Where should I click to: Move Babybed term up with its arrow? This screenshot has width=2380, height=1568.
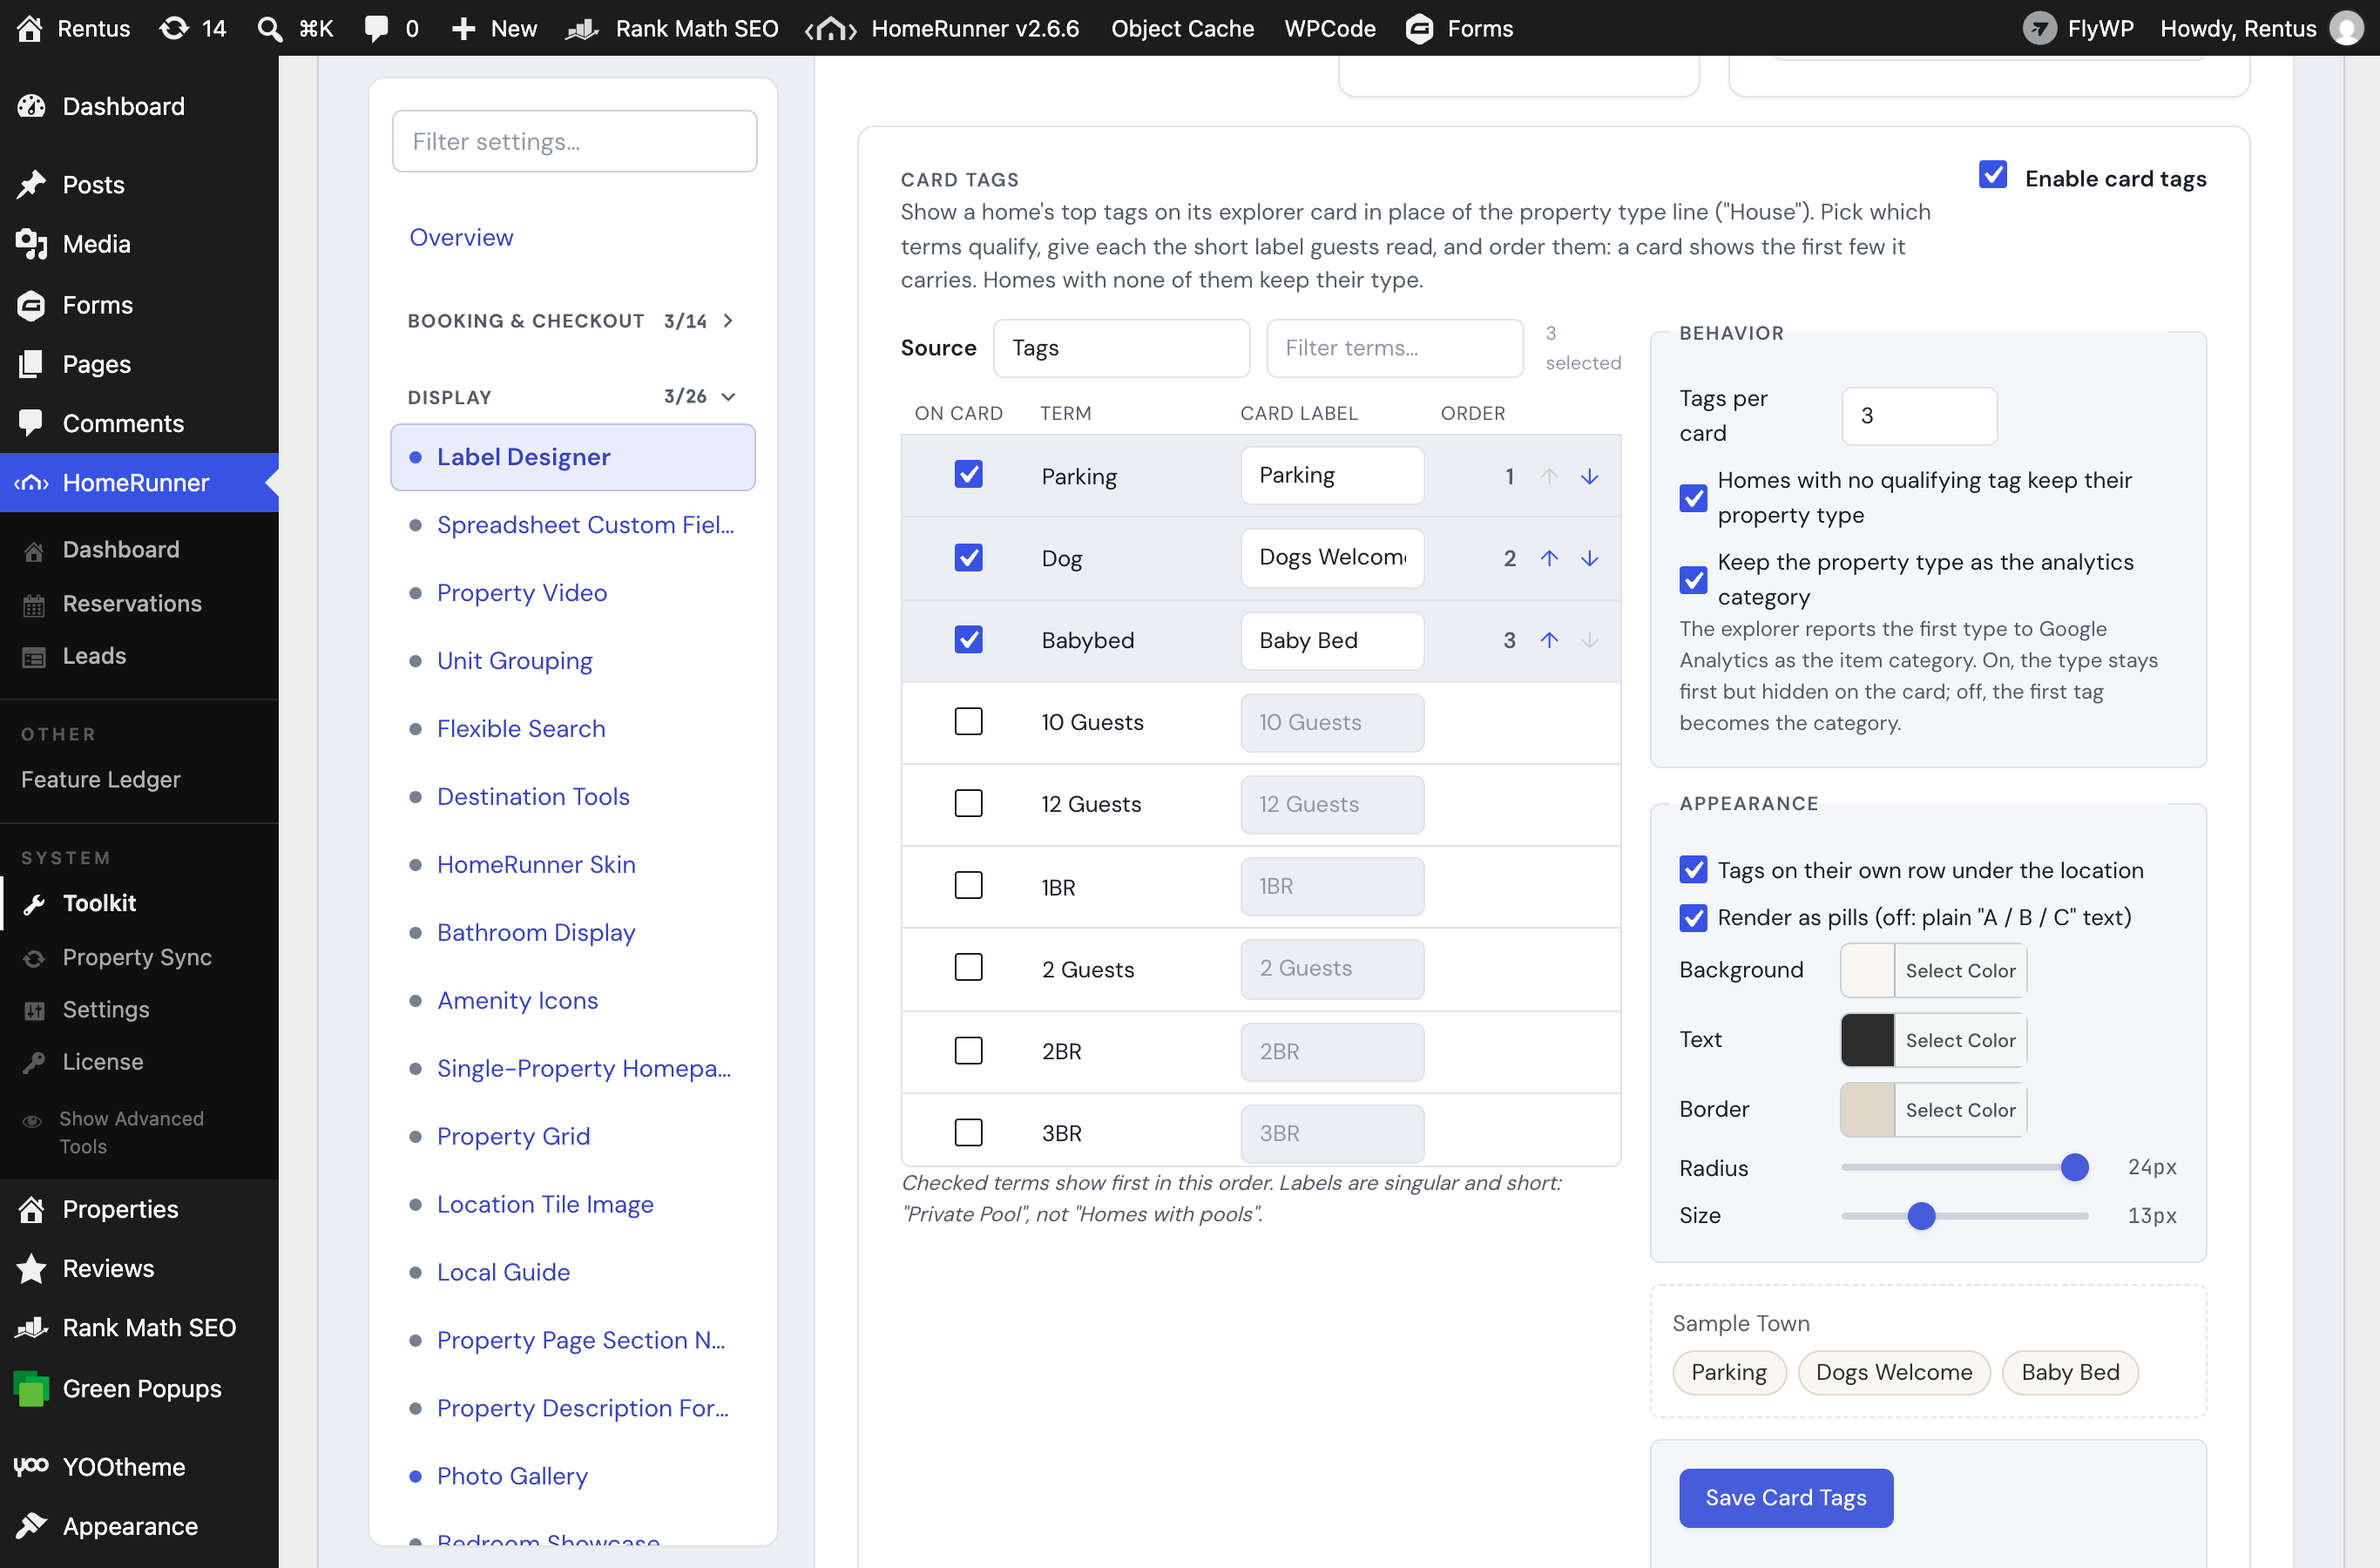pyautogui.click(x=1549, y=640)
